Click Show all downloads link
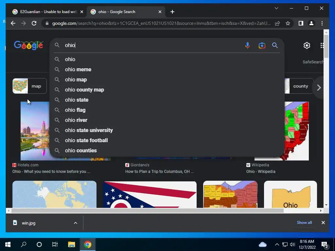The width and height of the screenshot is (335, 251). [304, 222]
